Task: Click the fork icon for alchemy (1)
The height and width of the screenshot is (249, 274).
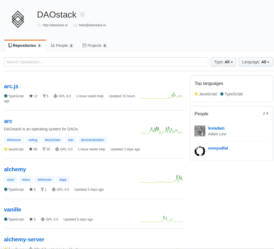Action: (42, 189)
